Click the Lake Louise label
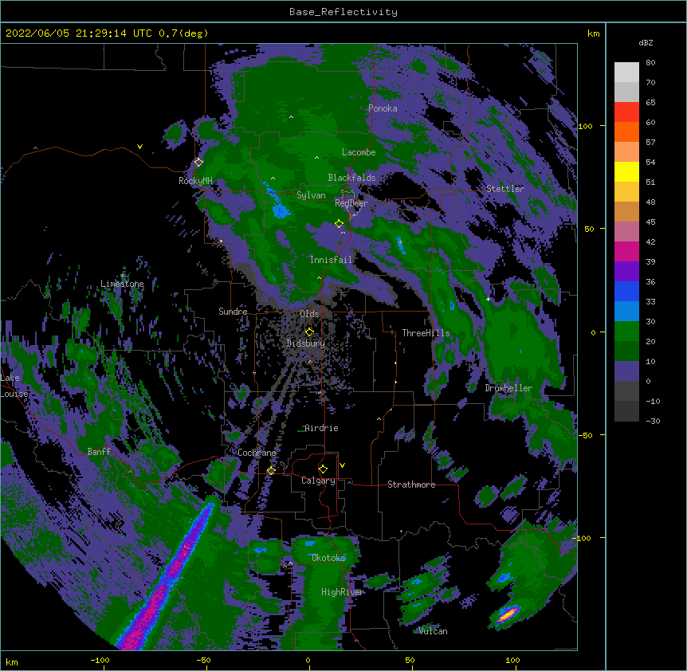Viewport: 687px width, 671px height. (x=14, y=386)
